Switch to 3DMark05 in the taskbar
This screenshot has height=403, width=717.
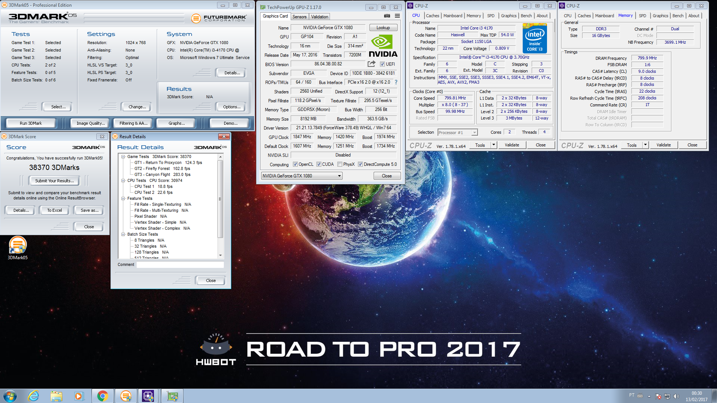coord(126,396)
